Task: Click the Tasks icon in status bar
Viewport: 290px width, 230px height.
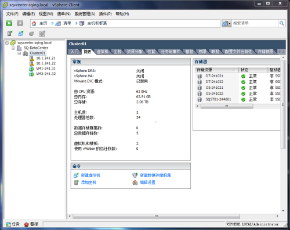Action: coord(8,224)
